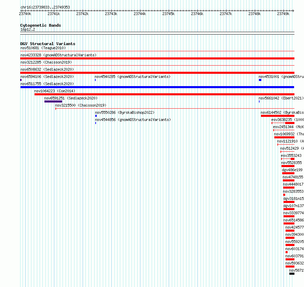Click the nsv603791 variant label
This screenshot has width=304, height=287.
pos(294,256)
